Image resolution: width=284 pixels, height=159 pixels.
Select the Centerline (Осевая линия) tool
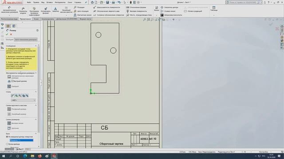point(168,11)
